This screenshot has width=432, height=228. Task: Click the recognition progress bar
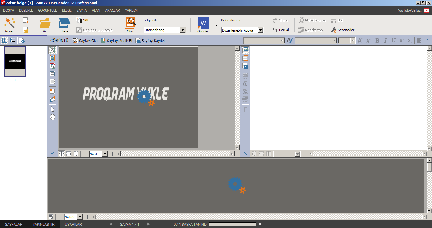point(232,224)
